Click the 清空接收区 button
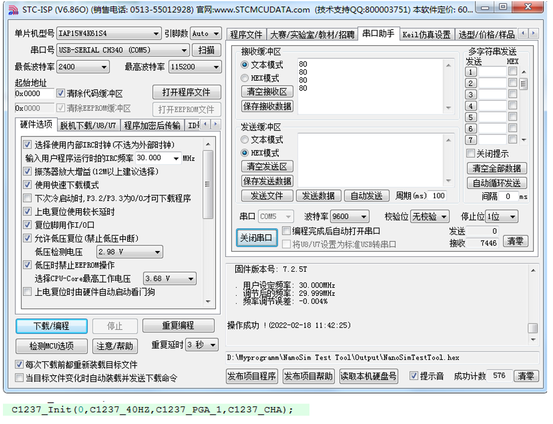The image size is (553, 424). (x=266, y=91)
